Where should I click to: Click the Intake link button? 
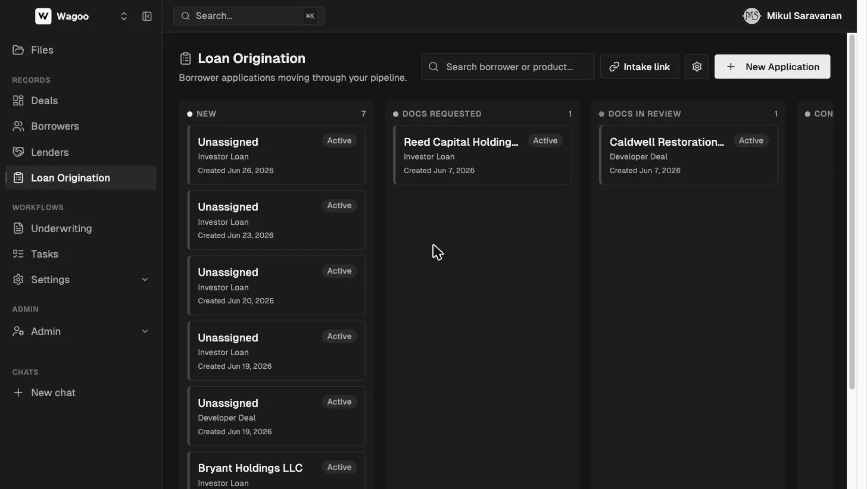640,67
